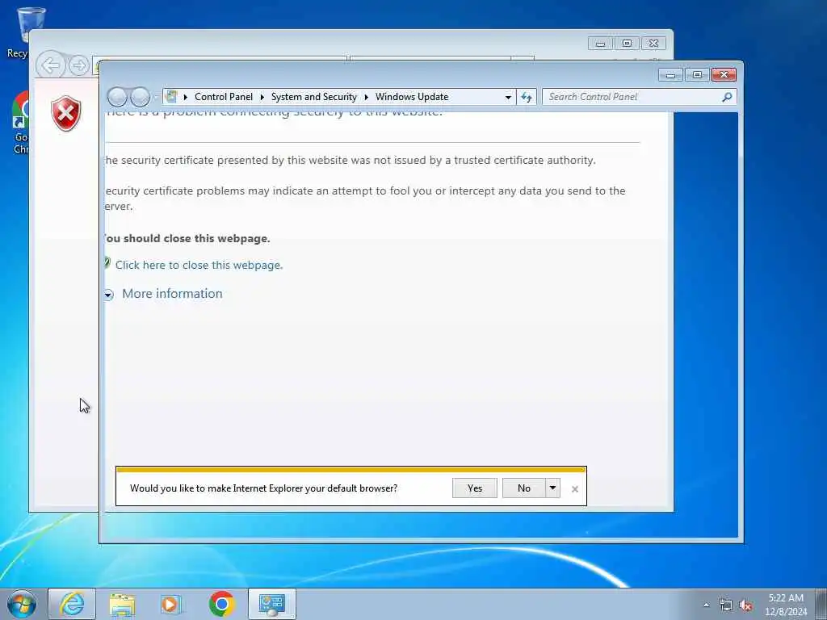827x620 pixels.
Task: Click No on default browser prompt
Action: click(523, 488)
